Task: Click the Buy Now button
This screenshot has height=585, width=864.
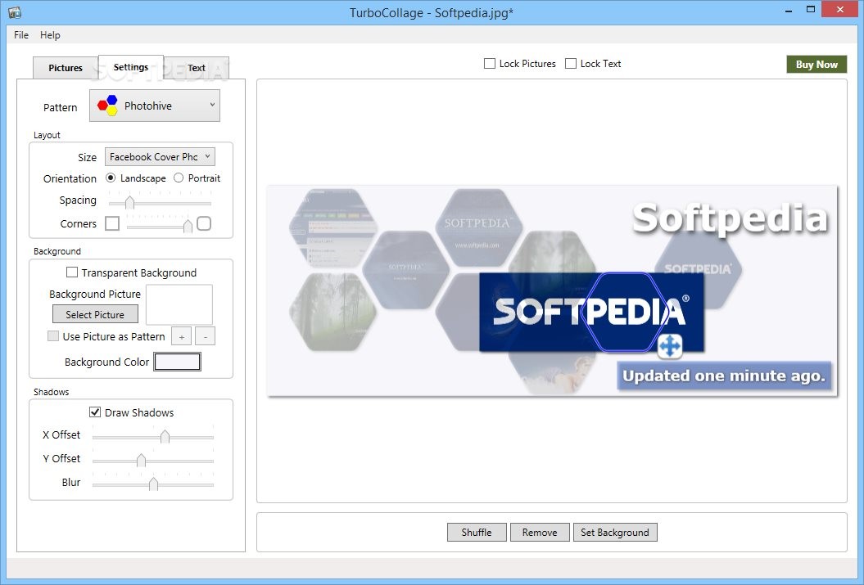Action: click(817, 65)
